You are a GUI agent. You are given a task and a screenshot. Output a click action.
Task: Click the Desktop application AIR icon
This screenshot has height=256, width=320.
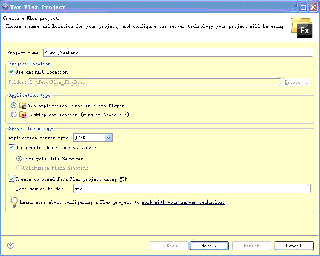[23, 115]
